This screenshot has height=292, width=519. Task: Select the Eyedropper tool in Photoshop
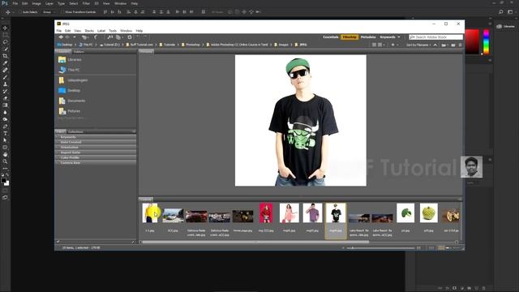point(5,63)
